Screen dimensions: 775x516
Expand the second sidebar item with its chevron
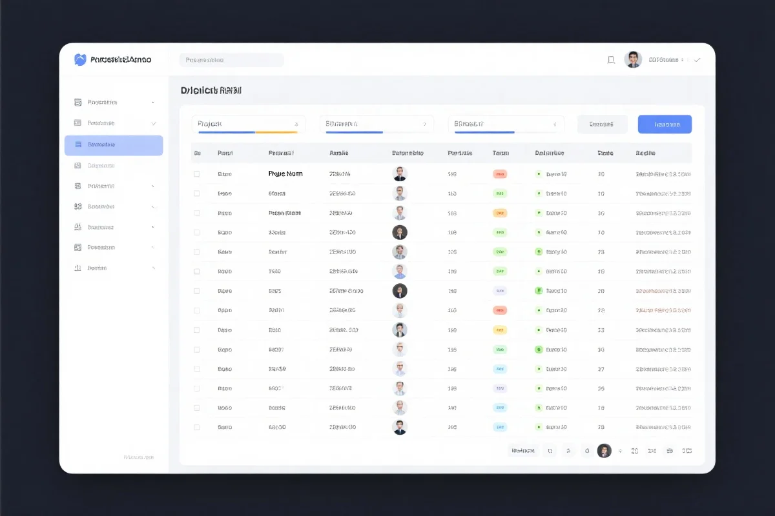point(154,123)
